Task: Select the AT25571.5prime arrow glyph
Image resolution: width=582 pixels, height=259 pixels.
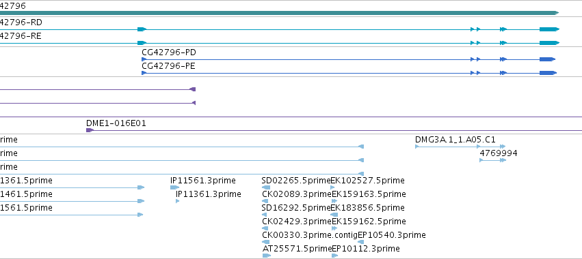Action: tap(267, 256)
